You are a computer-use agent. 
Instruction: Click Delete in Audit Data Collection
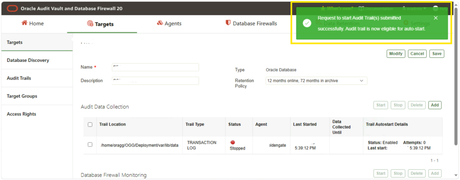point(416,105)
